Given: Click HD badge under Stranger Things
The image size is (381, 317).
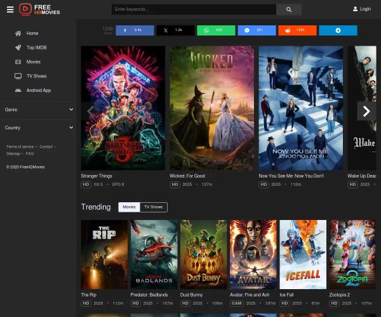Looking at the screenshot, I should (x=86, y=184).
